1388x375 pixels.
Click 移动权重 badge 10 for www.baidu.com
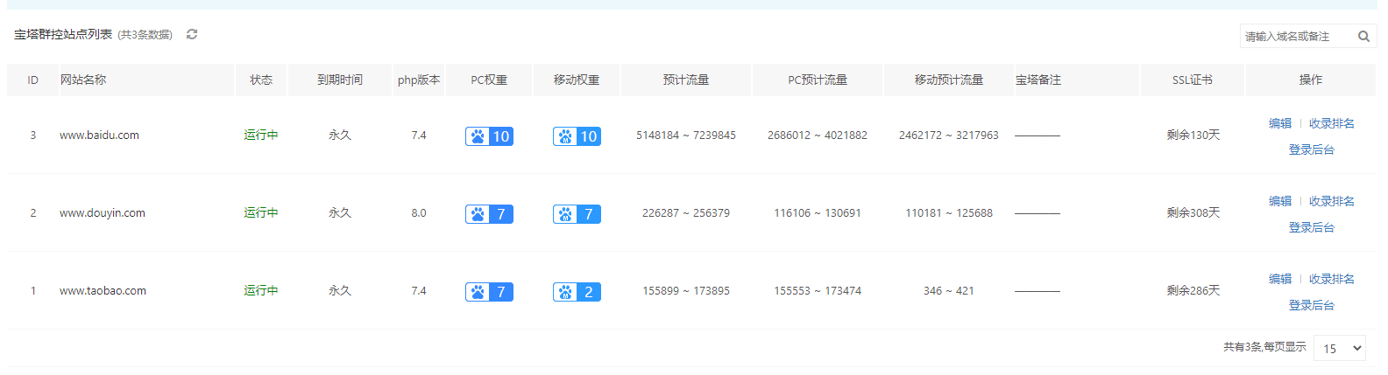click(577, 136)
